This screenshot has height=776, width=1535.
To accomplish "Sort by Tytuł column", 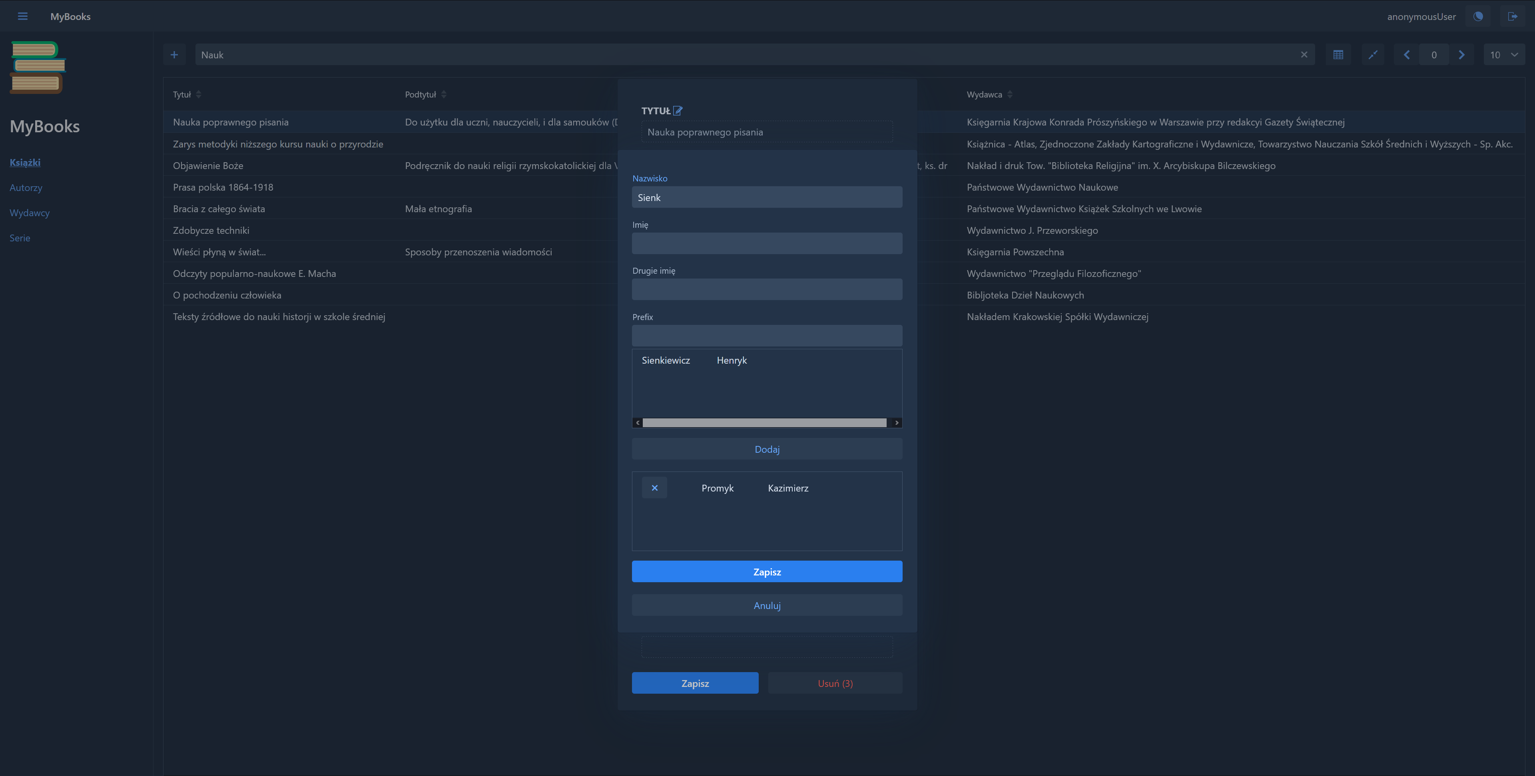I will click(x=198, y=95).
